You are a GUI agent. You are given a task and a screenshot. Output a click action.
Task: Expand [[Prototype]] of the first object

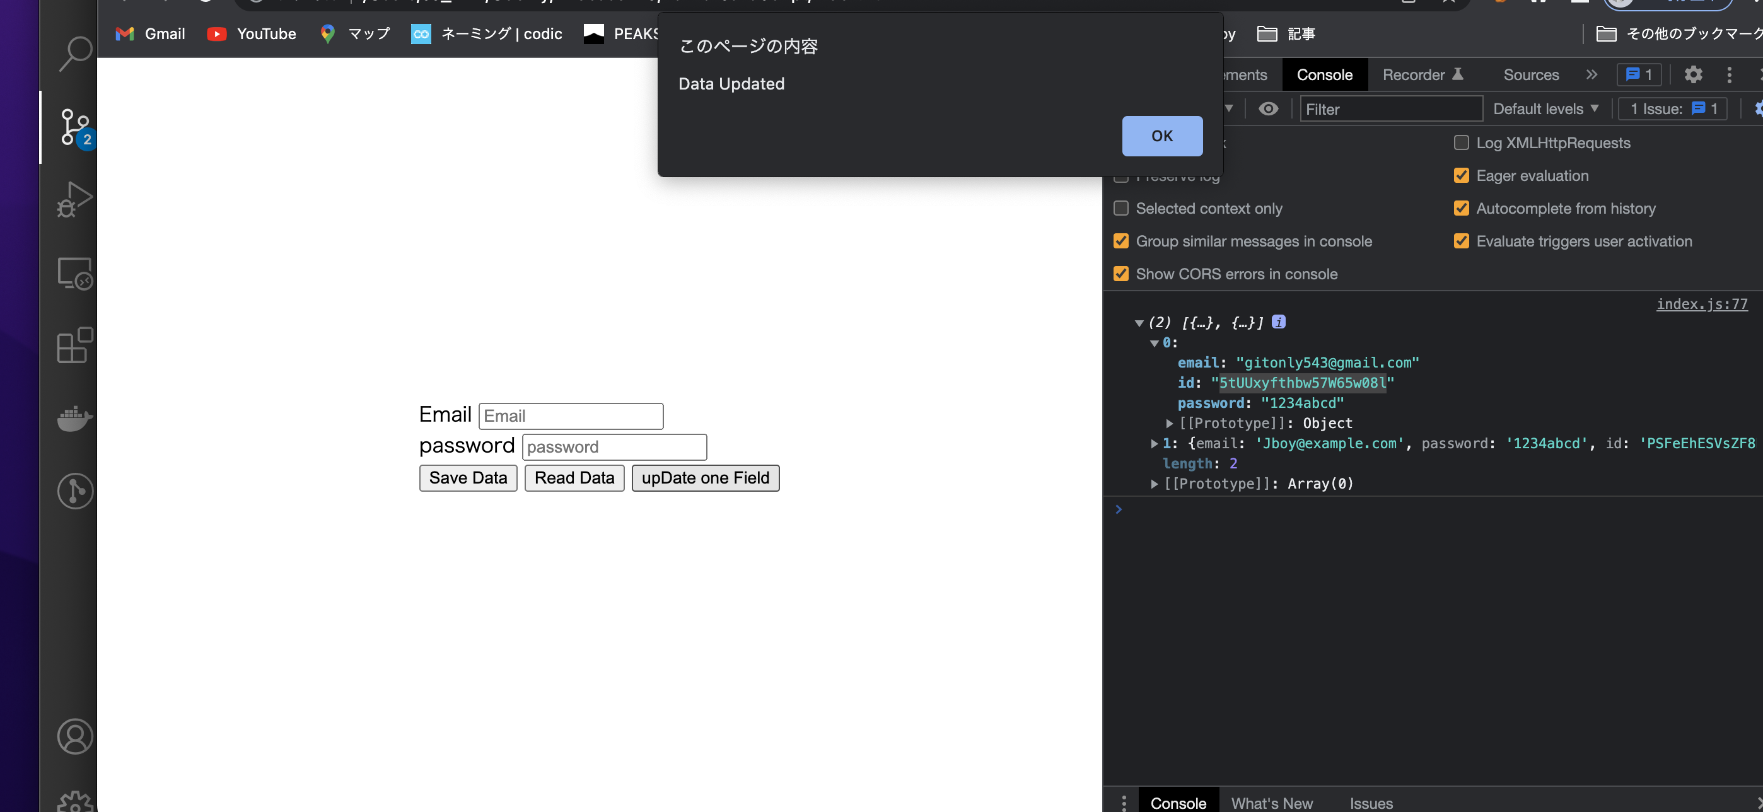click(1170, 423)
